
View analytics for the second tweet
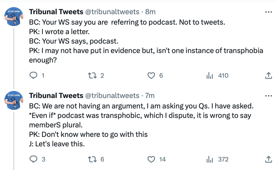(x=210, y=159)
